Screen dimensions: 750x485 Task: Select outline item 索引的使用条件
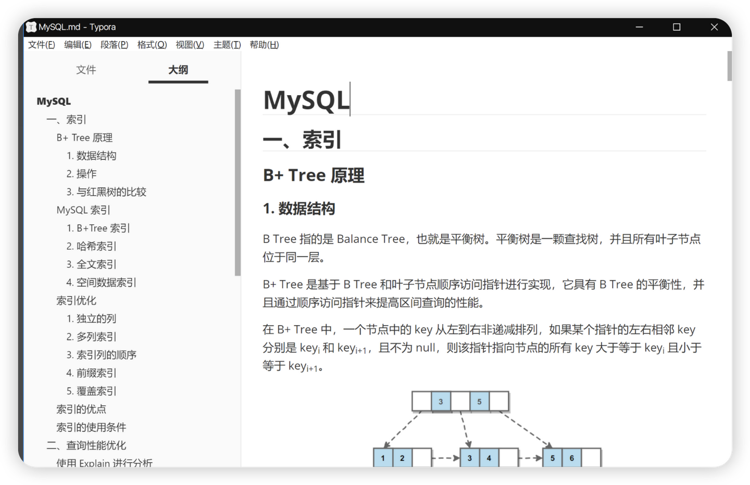coord(91,427)
